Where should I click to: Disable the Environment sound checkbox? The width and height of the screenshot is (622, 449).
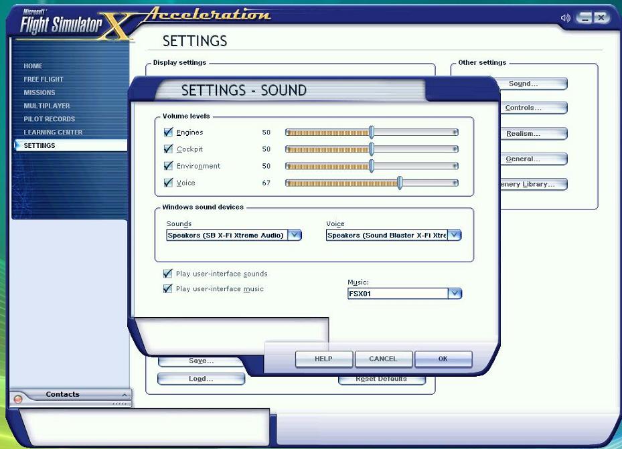coord(168,166)
